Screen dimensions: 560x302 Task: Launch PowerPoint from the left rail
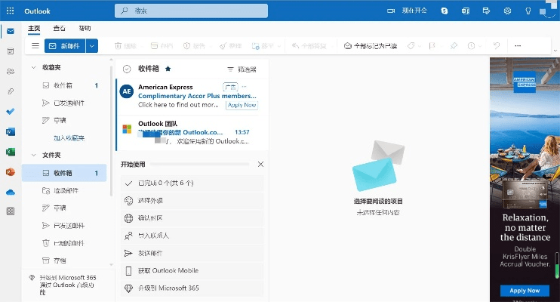[11, 172]
